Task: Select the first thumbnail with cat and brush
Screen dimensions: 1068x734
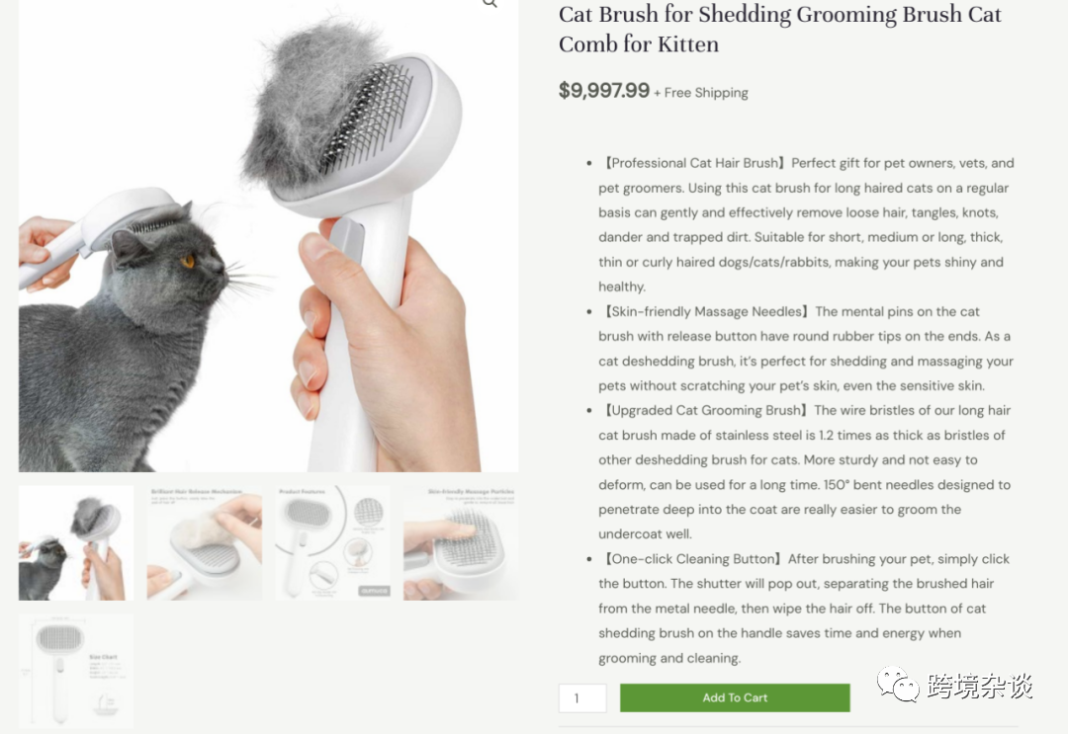Action: 75,543
